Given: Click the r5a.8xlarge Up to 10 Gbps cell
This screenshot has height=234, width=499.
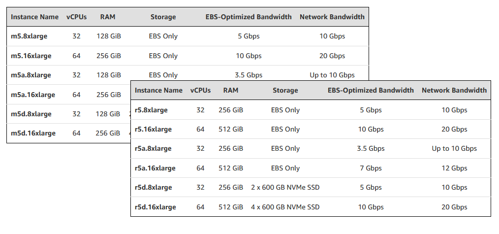Looking at the screenshot, I should (454, 148).
